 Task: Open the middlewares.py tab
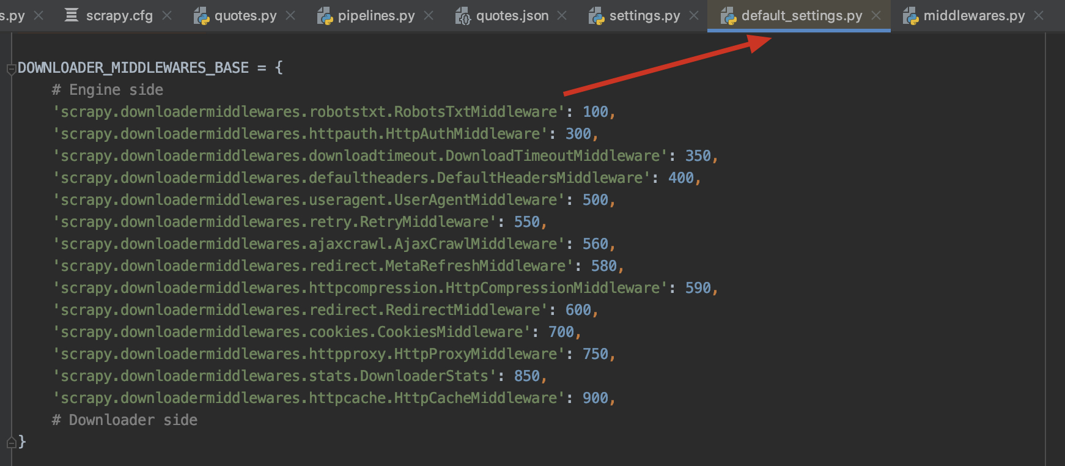[x=974, y=15]
